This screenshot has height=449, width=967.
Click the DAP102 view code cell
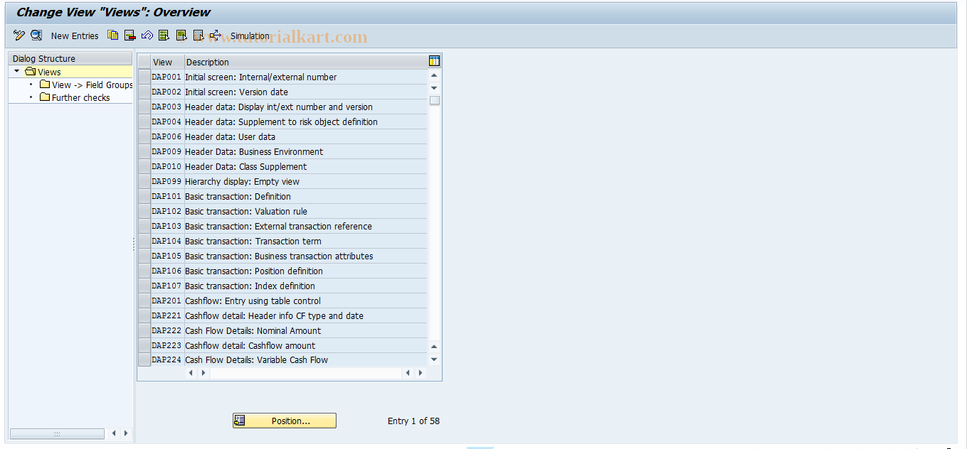[x=167, y=211]
